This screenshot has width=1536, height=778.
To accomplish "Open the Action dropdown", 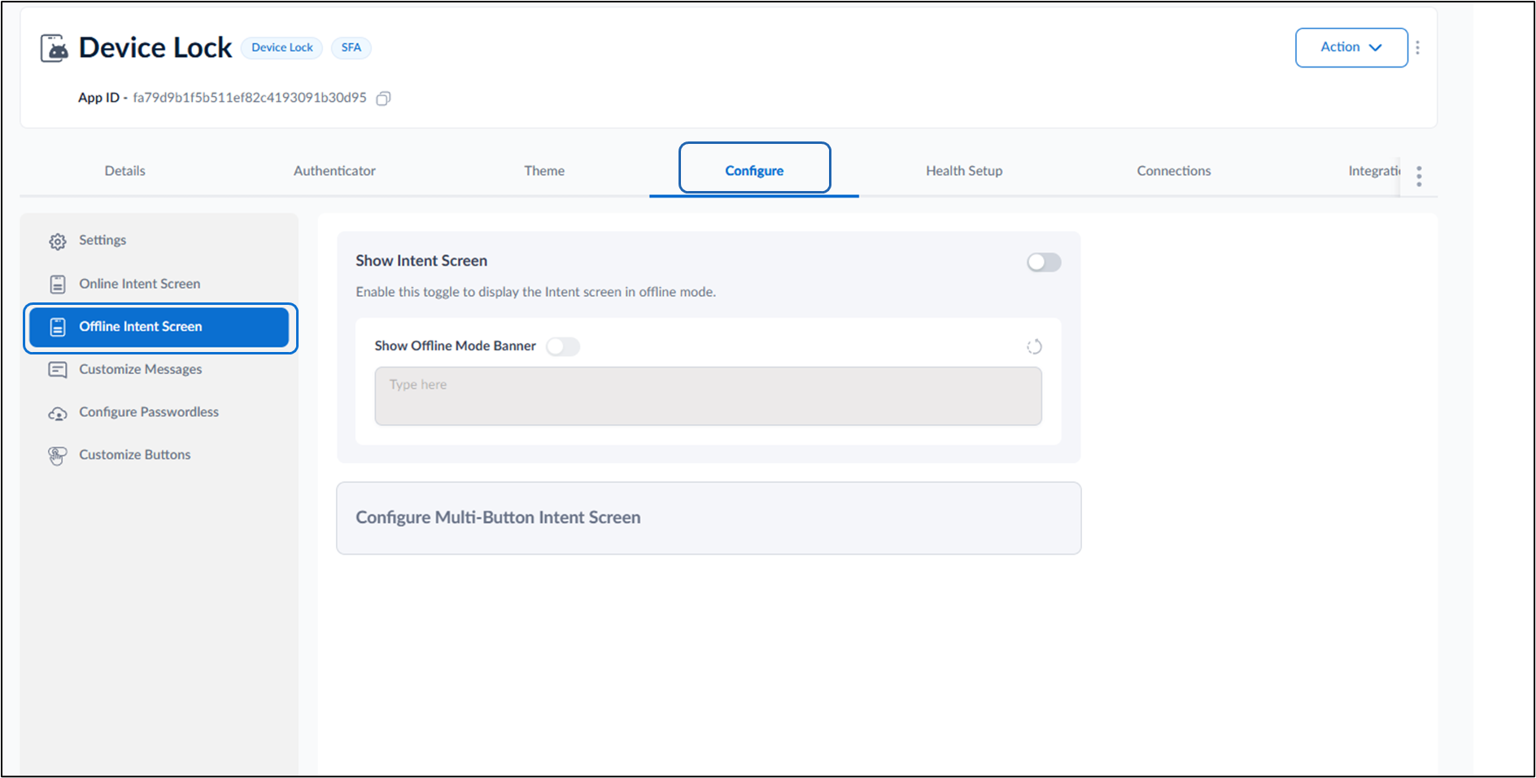I will pyautogui.click(x=1351, y=48).
